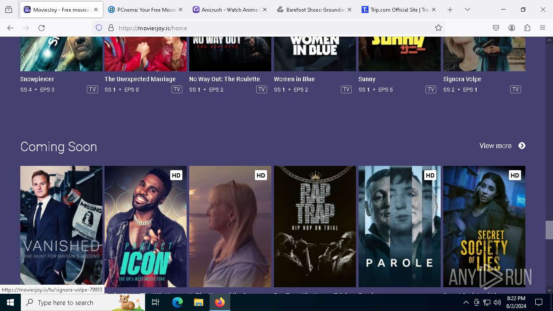Open View more for Coming Soon
Screen dimensions: 553x311
pos(496,146)
